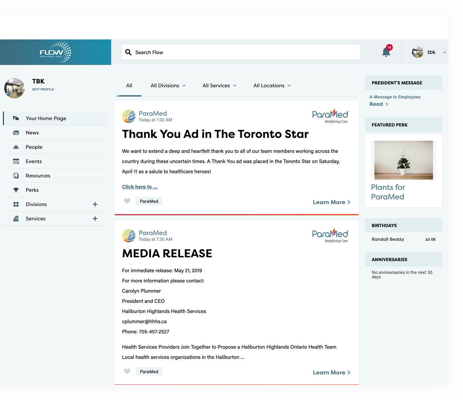Click ParaMed author name on Media Release post

(153, 233)
